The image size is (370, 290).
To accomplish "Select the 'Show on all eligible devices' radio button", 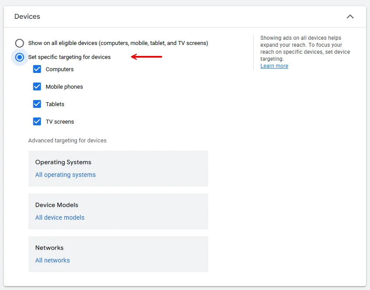I will tap(19, 43).
